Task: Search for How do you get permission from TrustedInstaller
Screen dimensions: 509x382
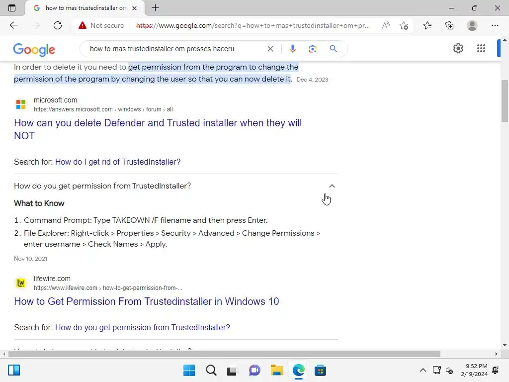Action: pos(143,327)
